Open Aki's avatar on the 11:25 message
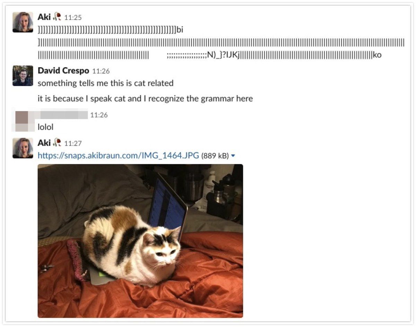416x327 pixels. [23, 22]
